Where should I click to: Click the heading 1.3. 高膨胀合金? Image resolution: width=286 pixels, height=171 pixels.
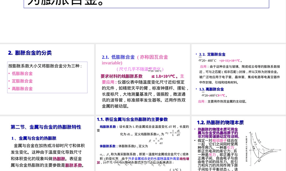click(211, 89)
